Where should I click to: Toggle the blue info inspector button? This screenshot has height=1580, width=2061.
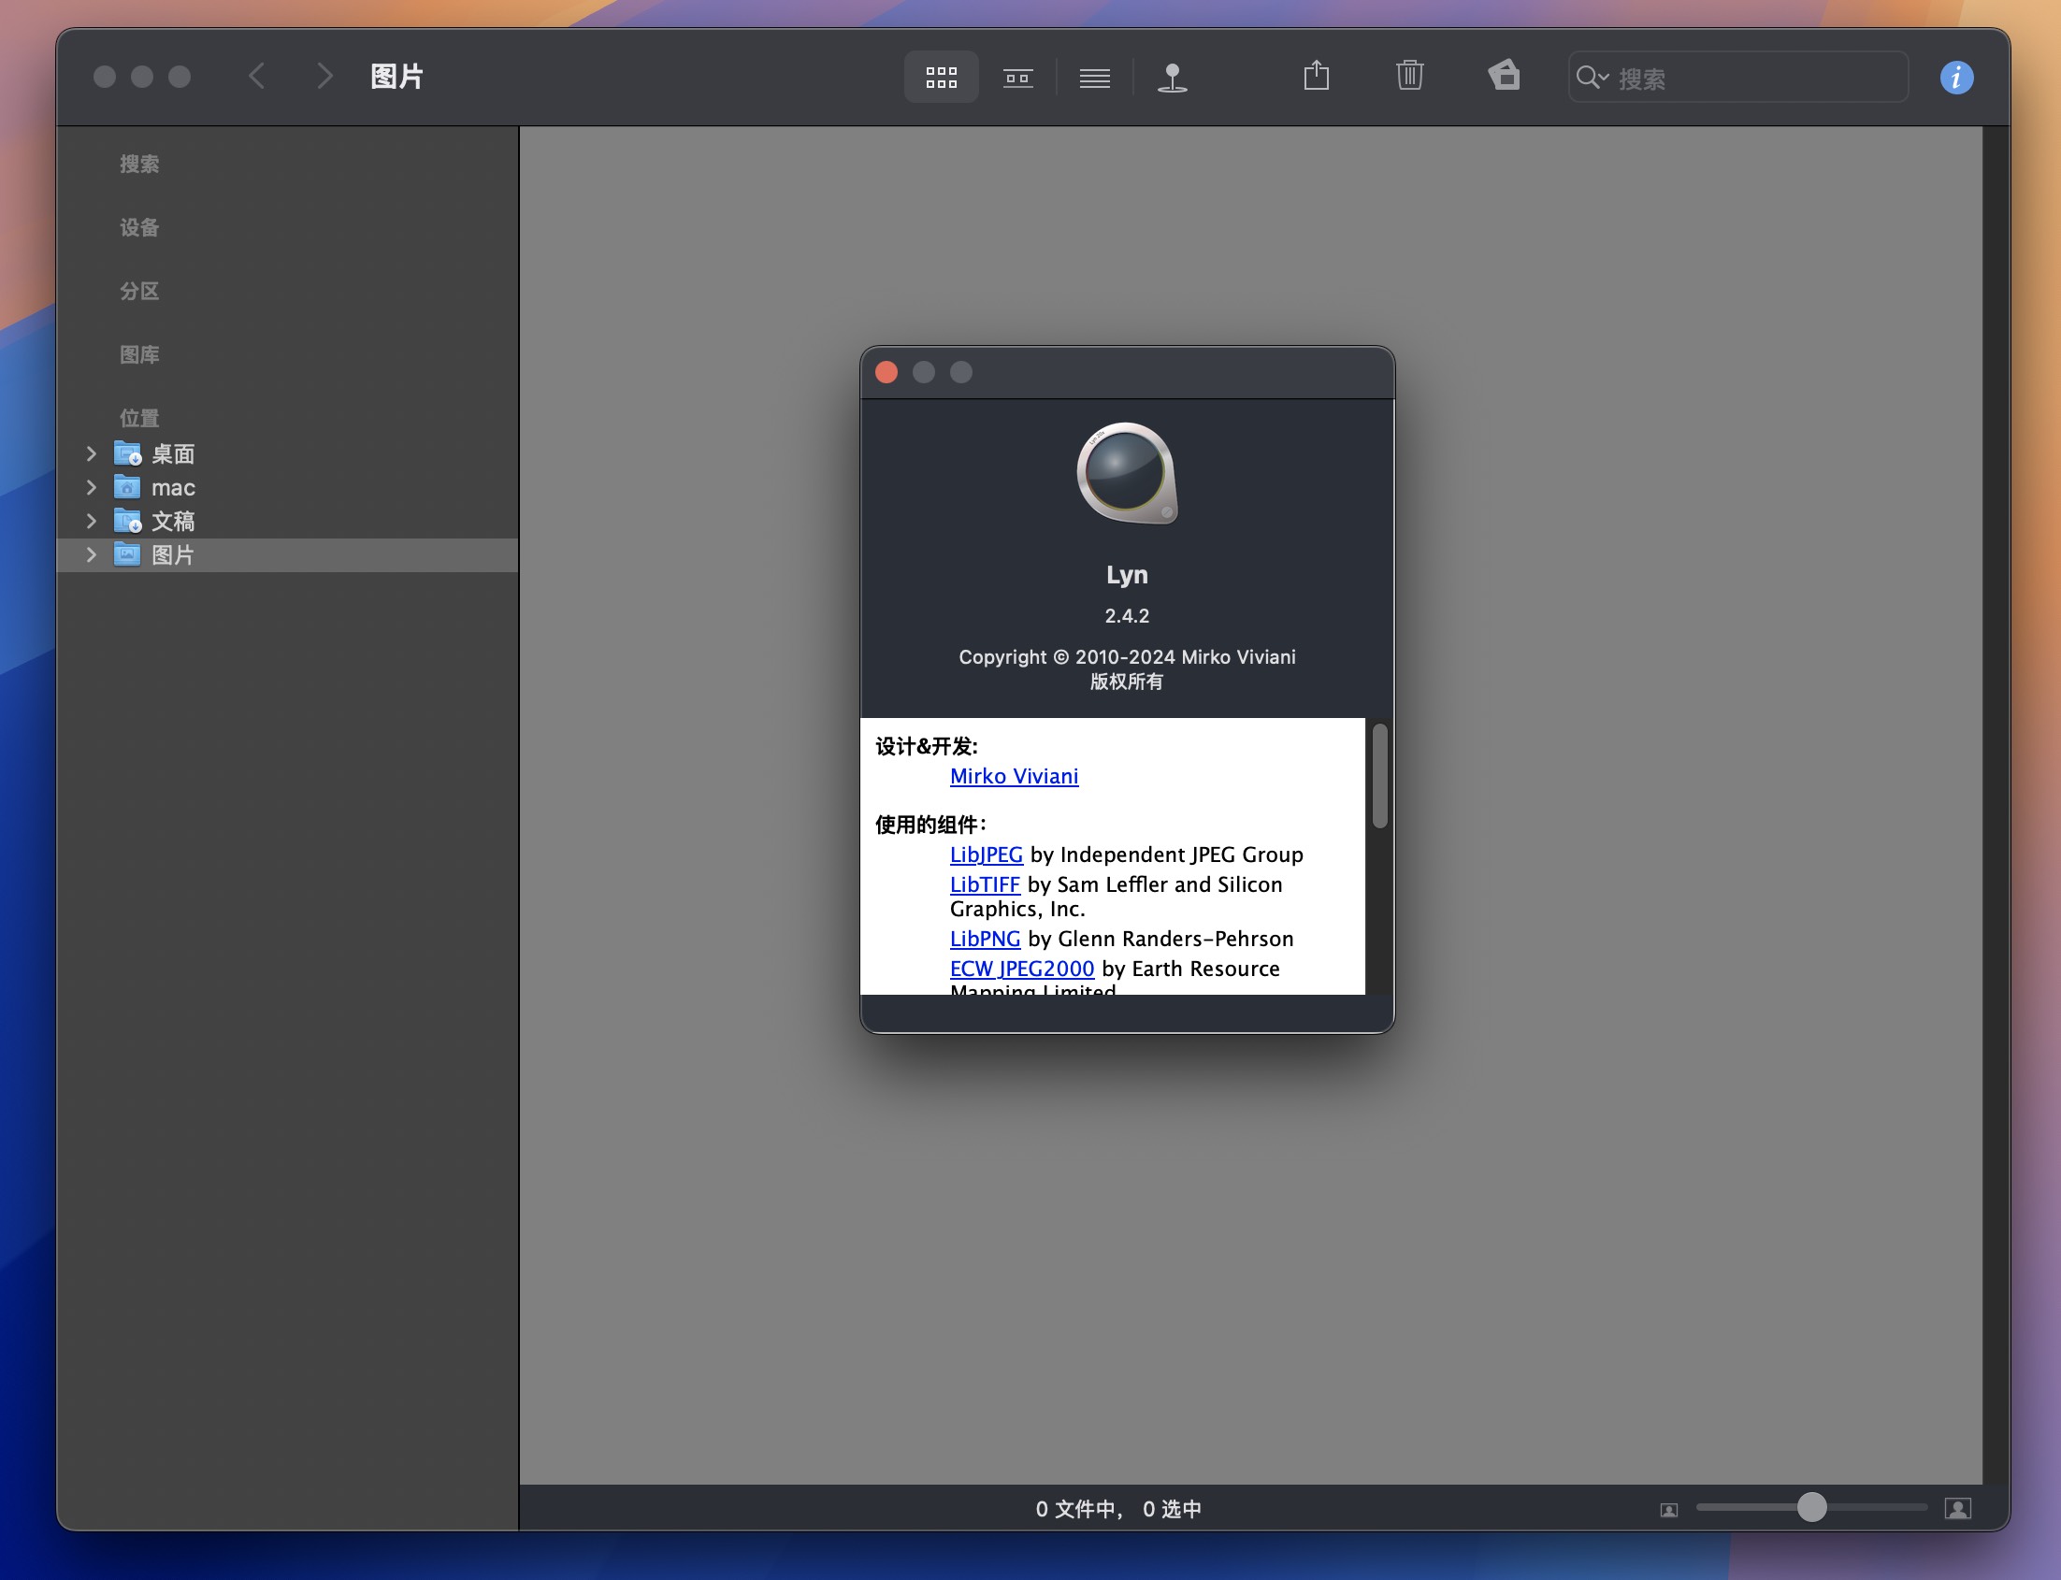coord(1955,77)
